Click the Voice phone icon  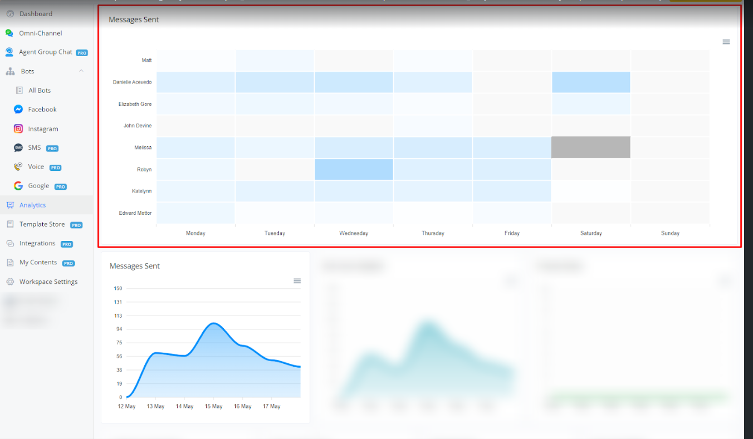tap(18, 167)
